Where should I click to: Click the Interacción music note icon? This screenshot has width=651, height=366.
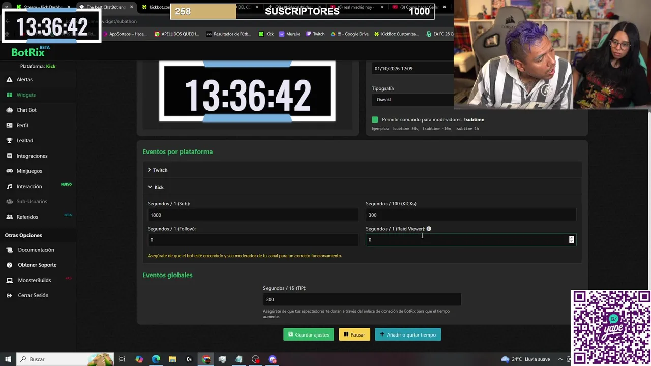(9, 186)
